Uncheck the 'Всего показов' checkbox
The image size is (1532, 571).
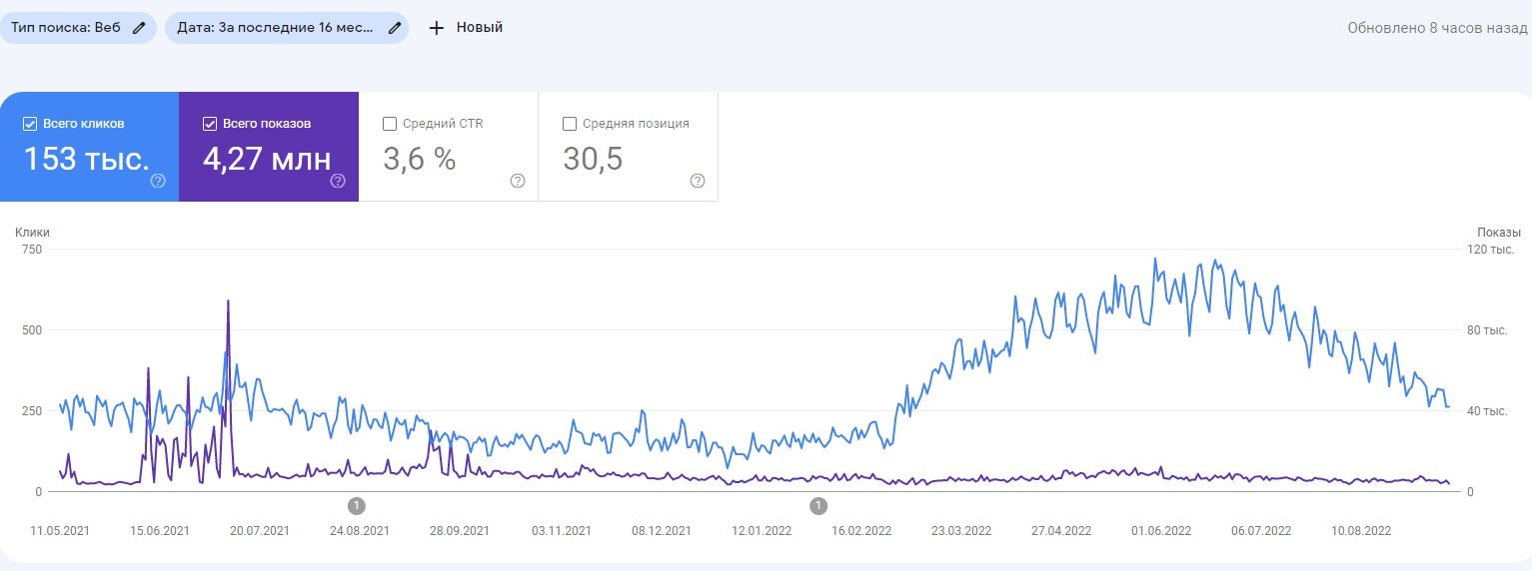(x=210, y=124)
